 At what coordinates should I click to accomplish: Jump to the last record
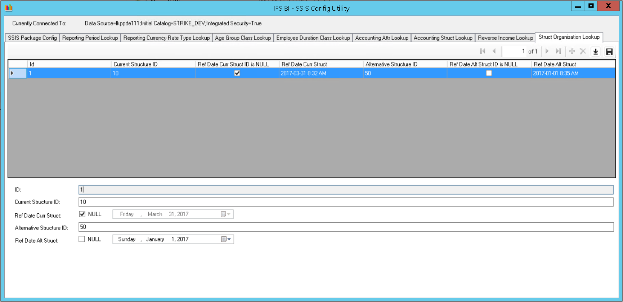click(x=558, y=52)
